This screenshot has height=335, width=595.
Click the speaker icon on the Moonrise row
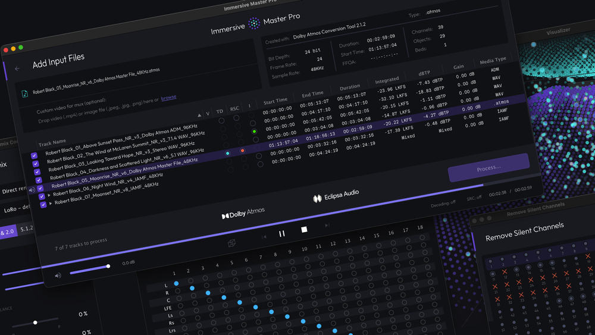coord(32,190)
